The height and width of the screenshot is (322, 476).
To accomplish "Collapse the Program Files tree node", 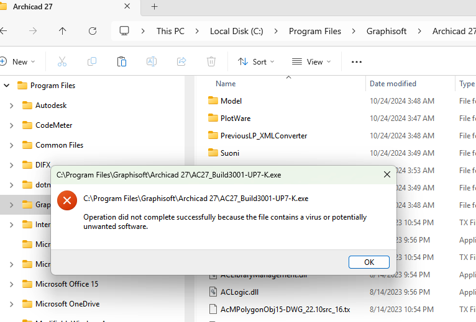I will tap(6, 86).
